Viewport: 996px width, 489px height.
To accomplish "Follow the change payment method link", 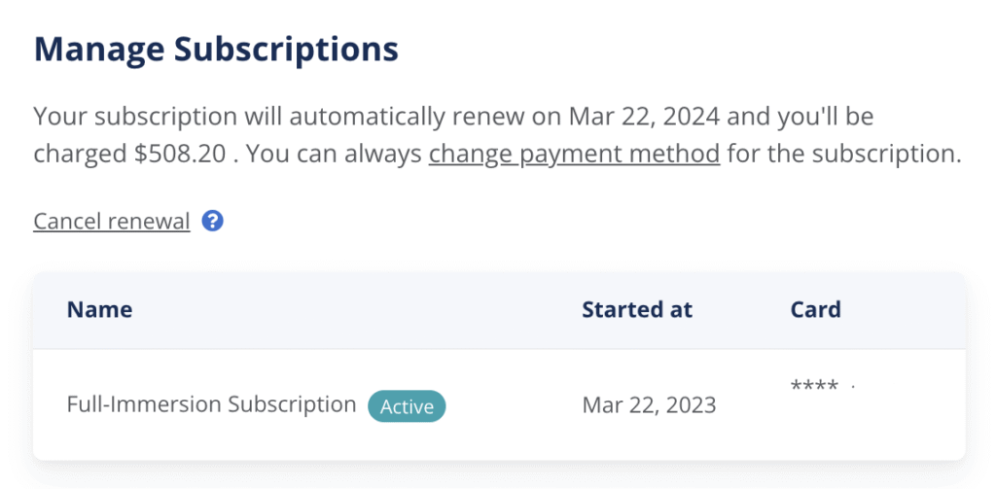I will (x=574, y=155).
